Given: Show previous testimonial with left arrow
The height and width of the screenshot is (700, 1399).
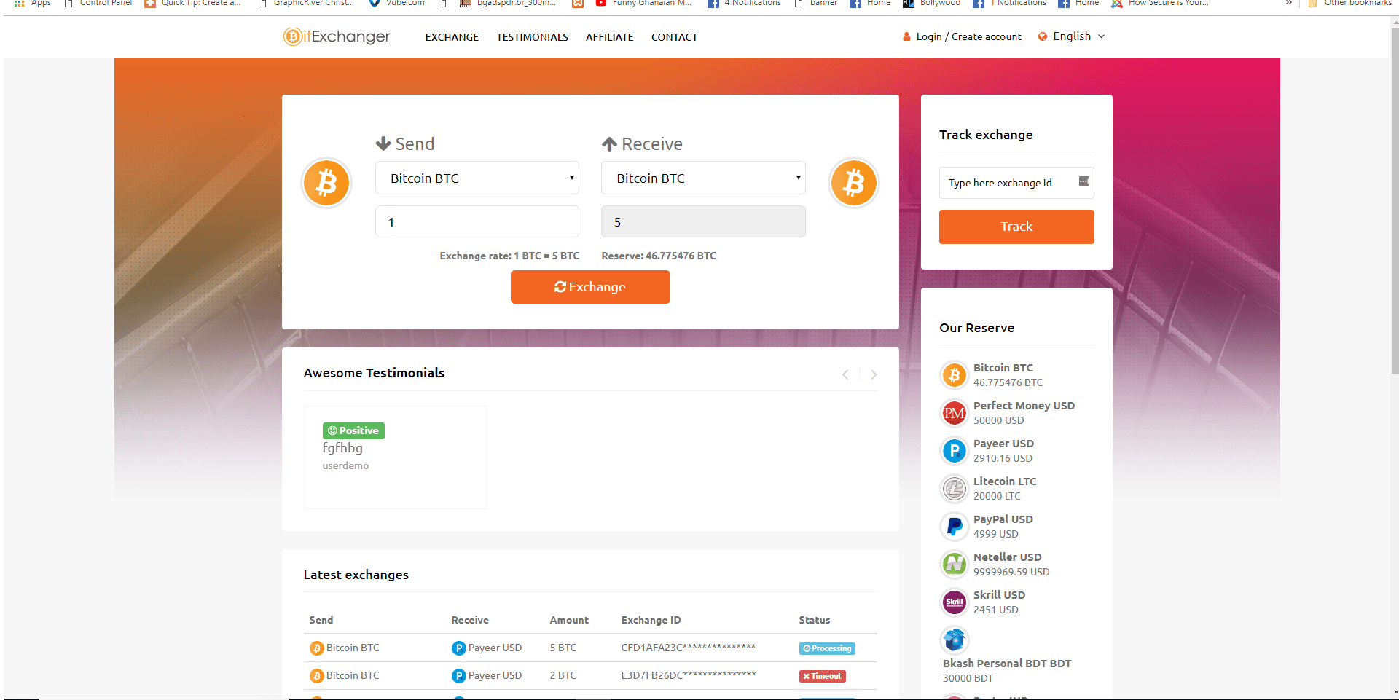Looking at the screenshot, I should coord(845,374).
